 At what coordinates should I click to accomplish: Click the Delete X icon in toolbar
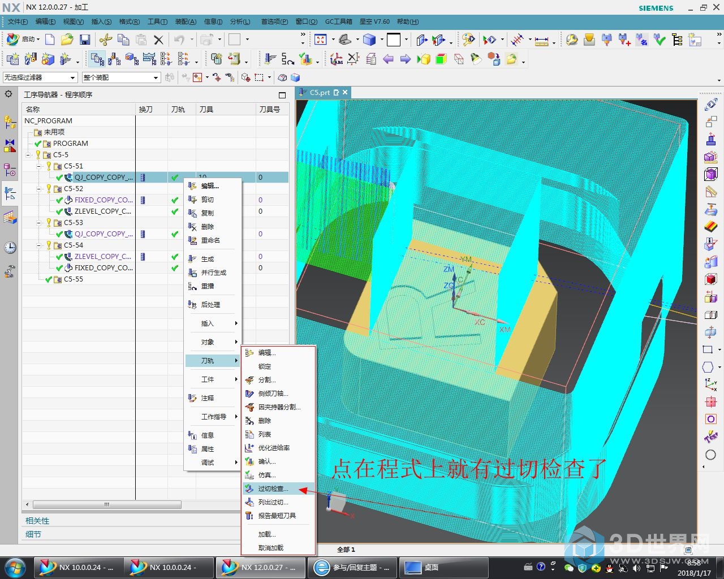tap(158, 40)
